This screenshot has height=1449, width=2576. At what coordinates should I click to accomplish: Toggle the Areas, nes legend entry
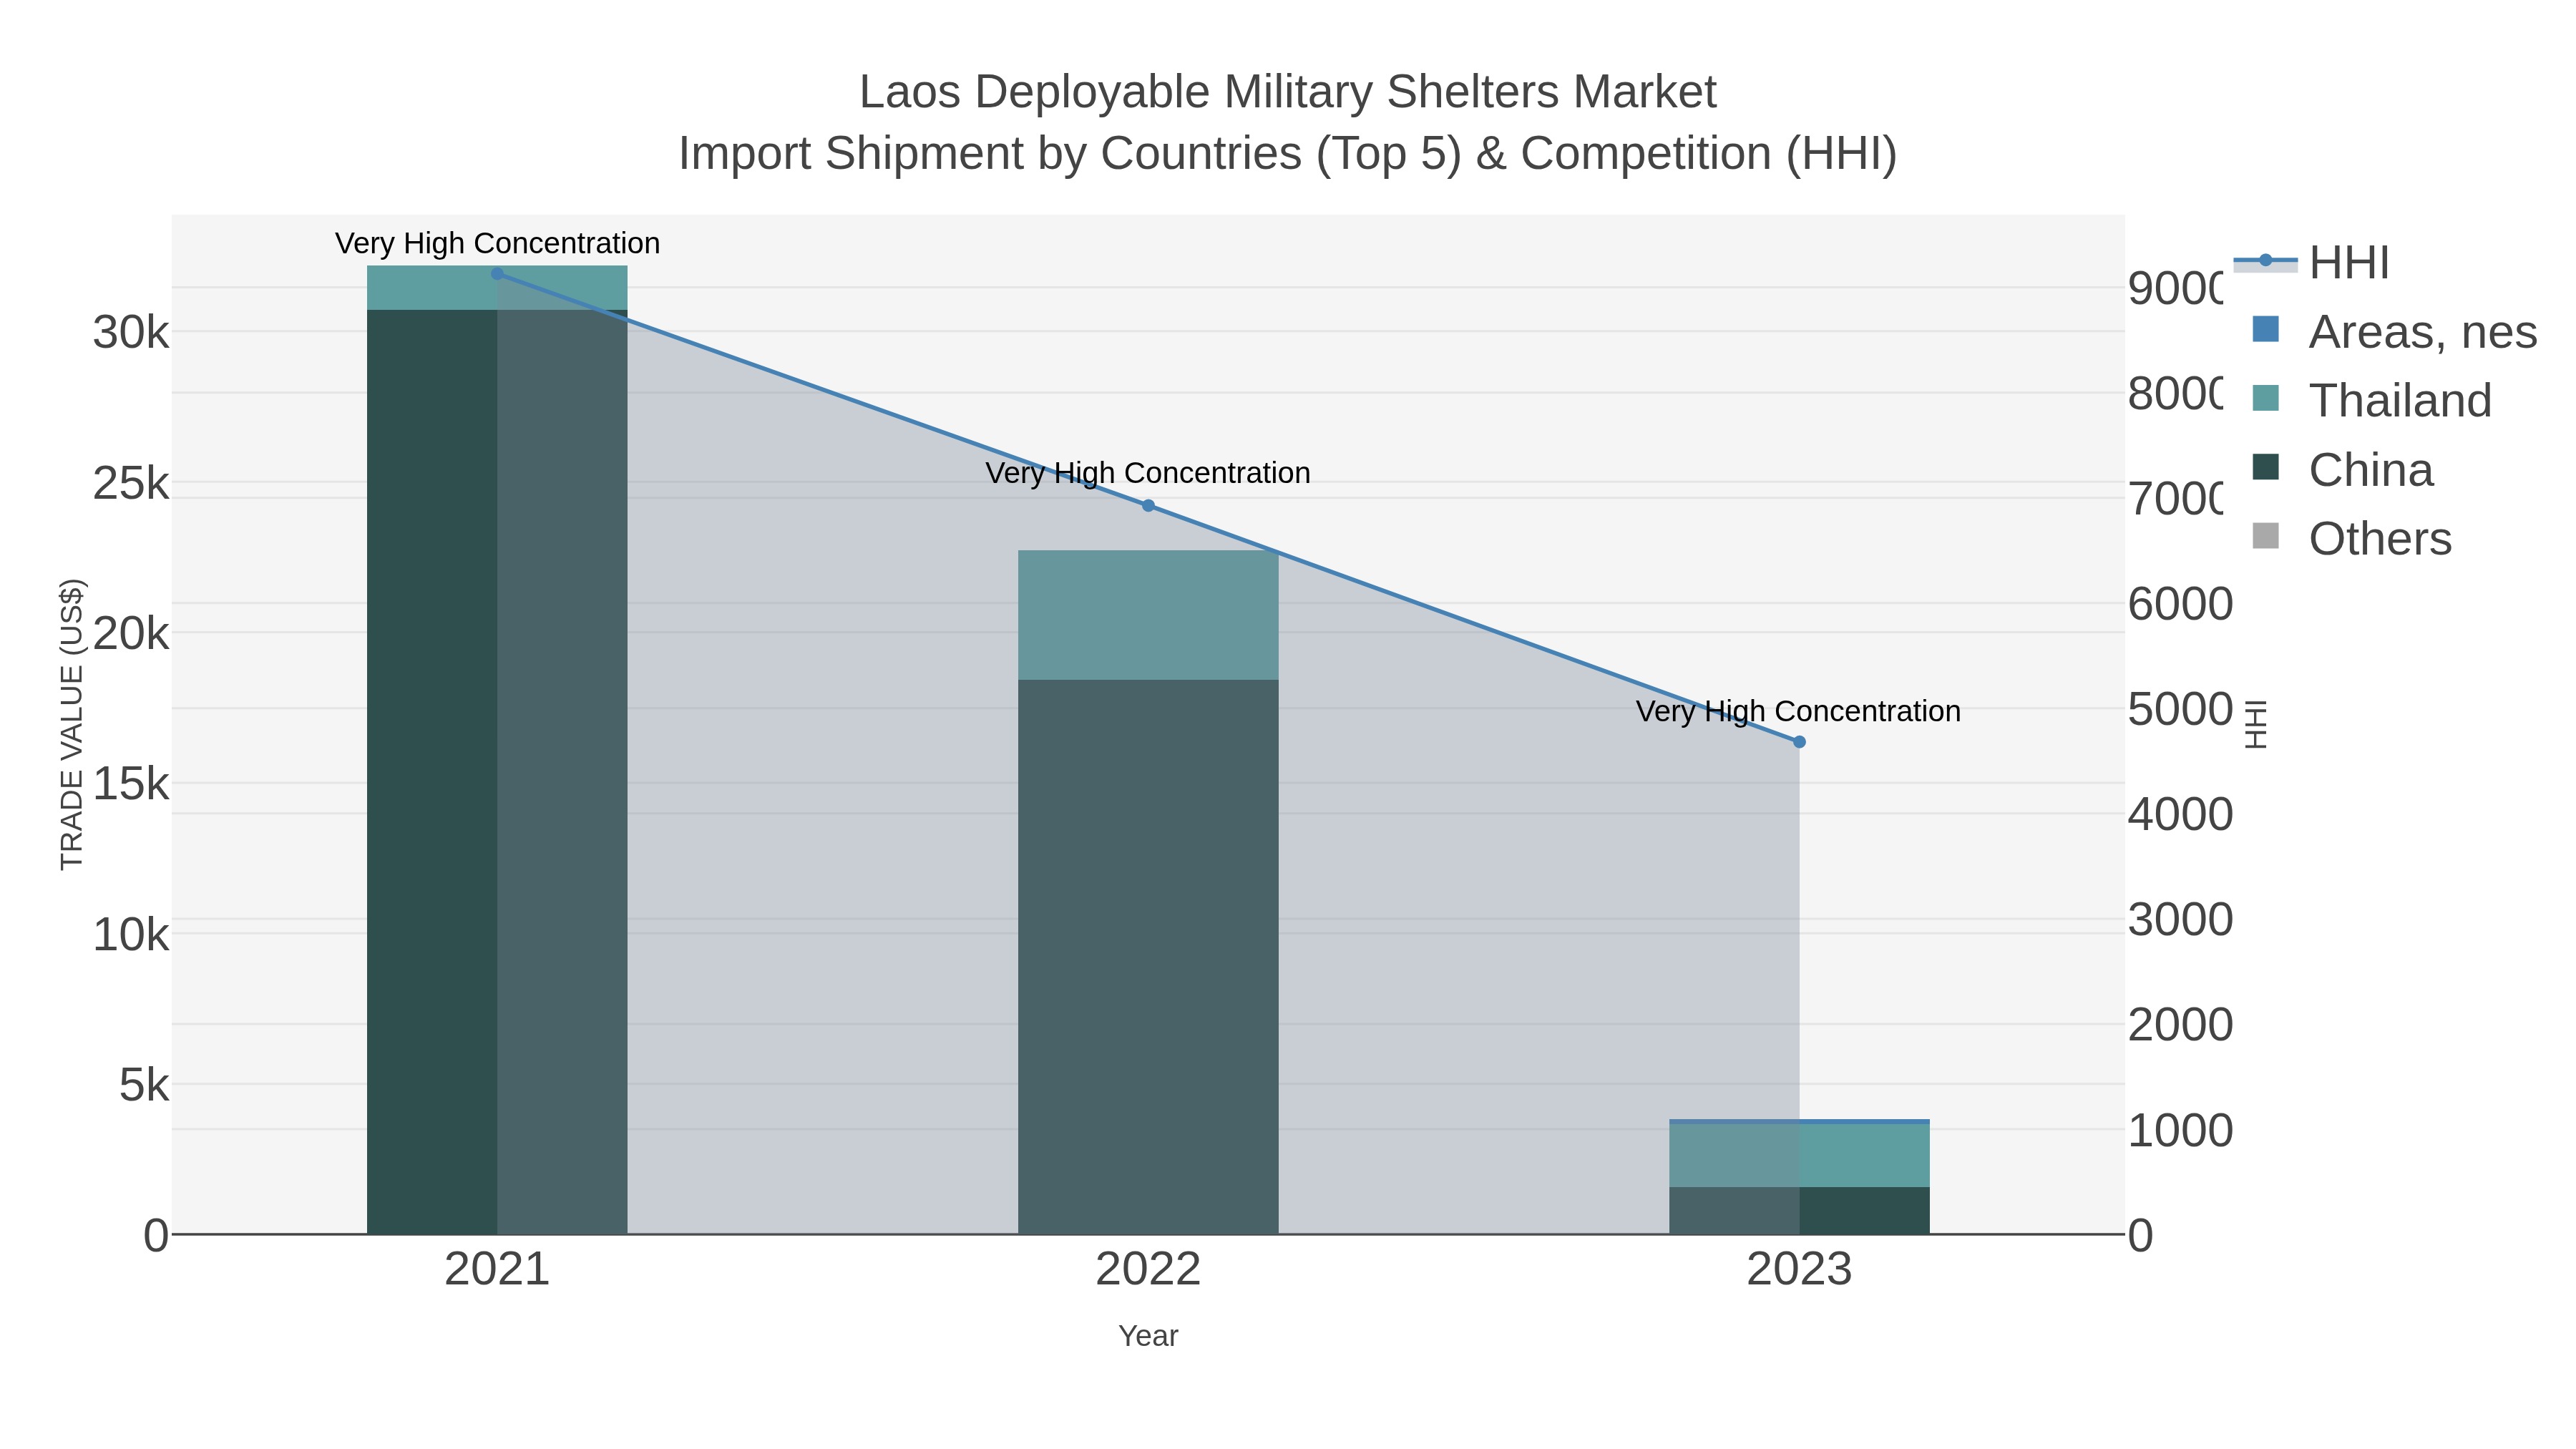[2394, 331]
